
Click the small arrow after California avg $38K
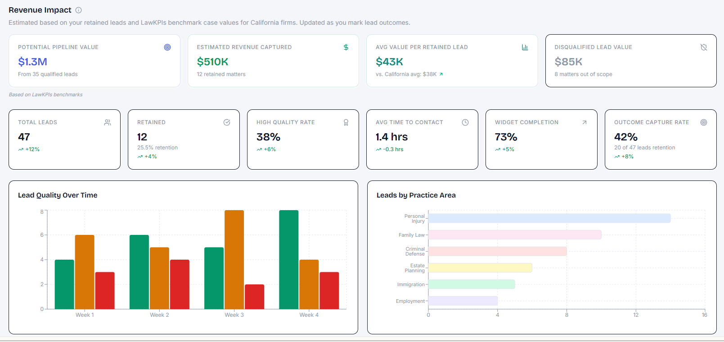click(441, 74)
